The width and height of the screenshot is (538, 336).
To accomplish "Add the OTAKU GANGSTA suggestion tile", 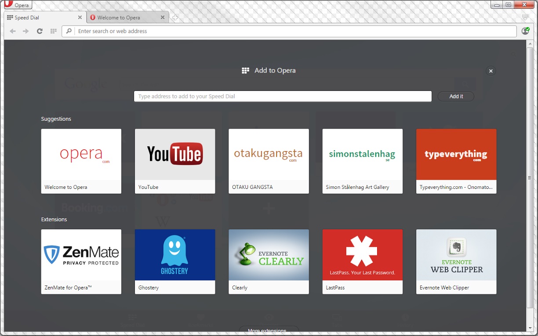I will click(269, 161).
